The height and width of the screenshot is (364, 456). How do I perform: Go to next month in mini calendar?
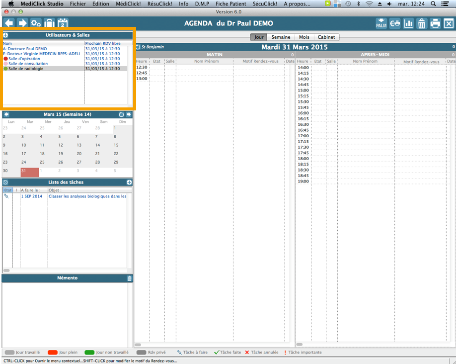click(x=129, y=114)
